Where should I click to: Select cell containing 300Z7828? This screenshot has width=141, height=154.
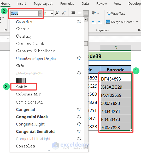click(116, 102)
